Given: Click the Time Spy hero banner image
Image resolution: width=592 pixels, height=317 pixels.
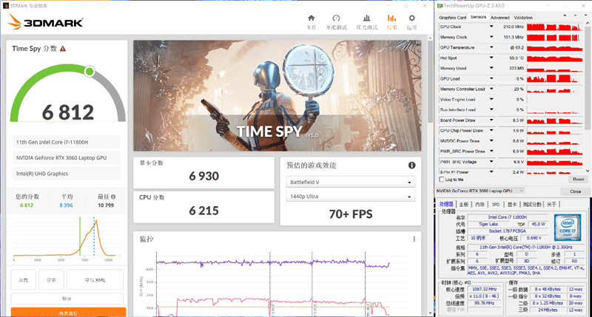Looking at the screenshot, I should (277, 96).
